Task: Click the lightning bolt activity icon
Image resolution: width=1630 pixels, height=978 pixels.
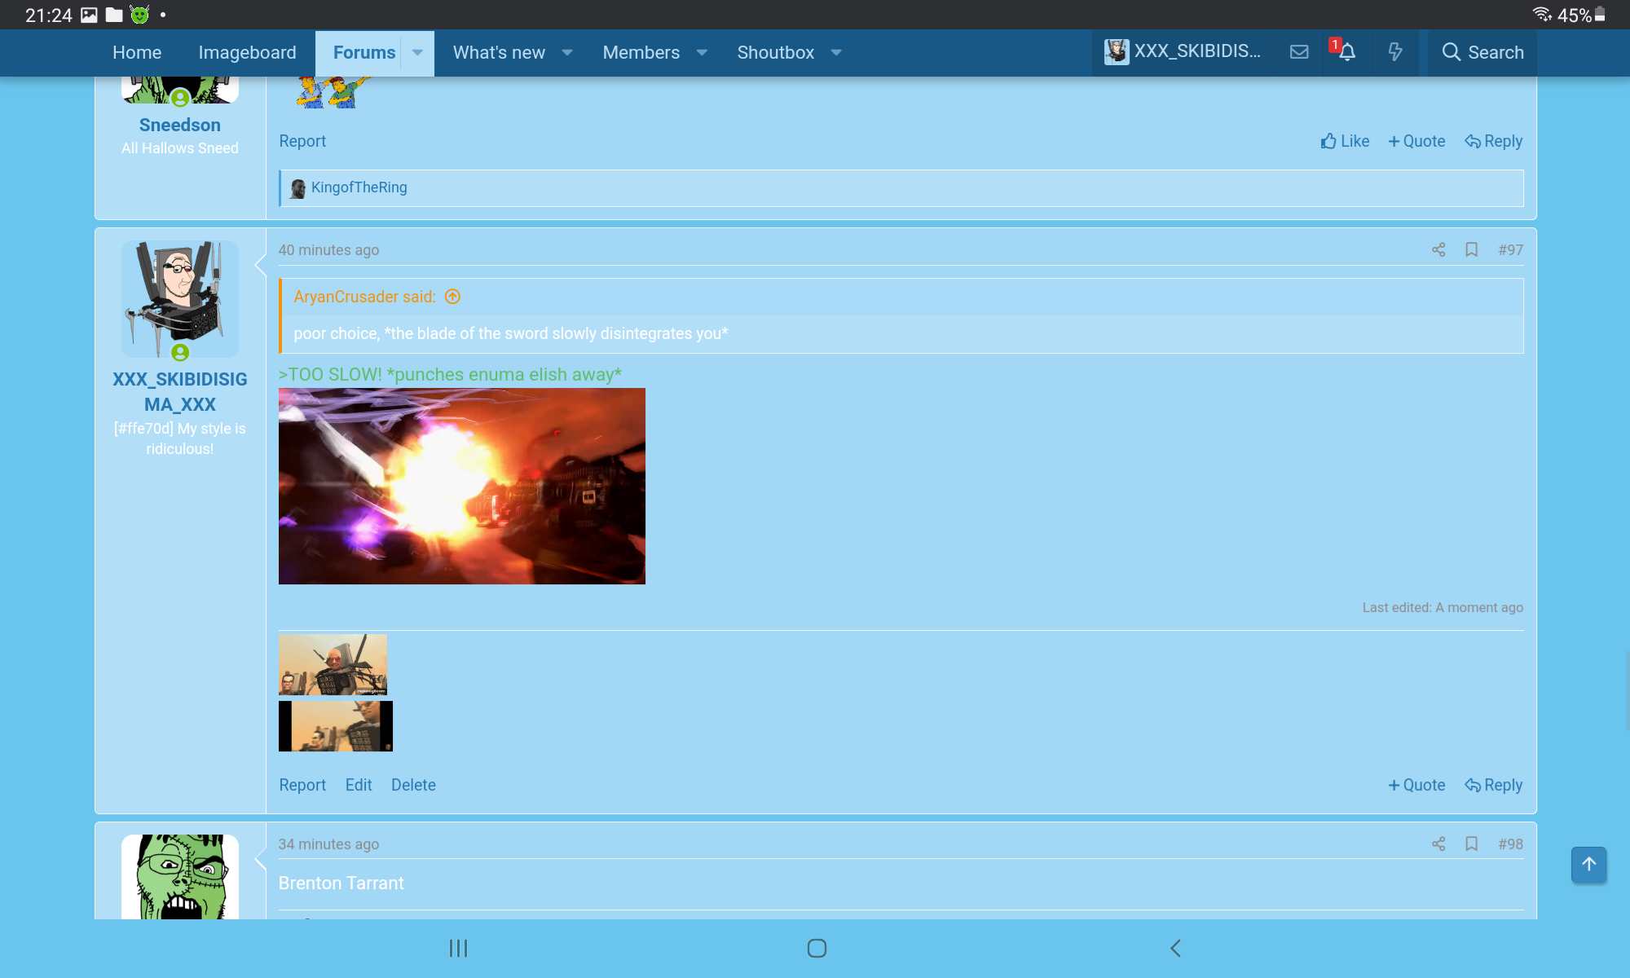Action: coord(1395,52)
